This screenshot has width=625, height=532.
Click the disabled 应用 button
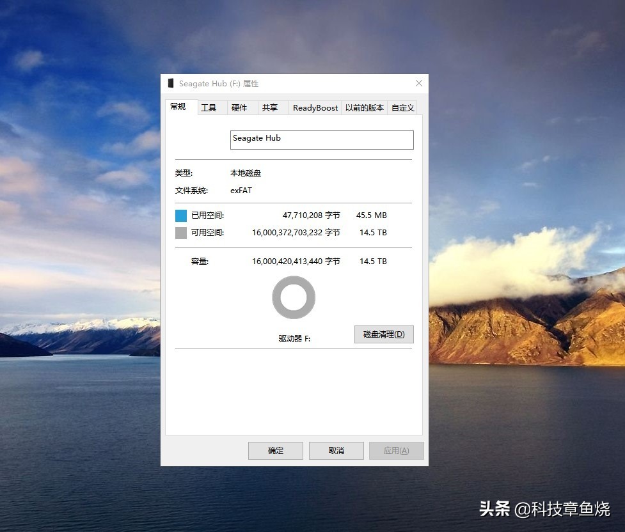click(396, 450)
